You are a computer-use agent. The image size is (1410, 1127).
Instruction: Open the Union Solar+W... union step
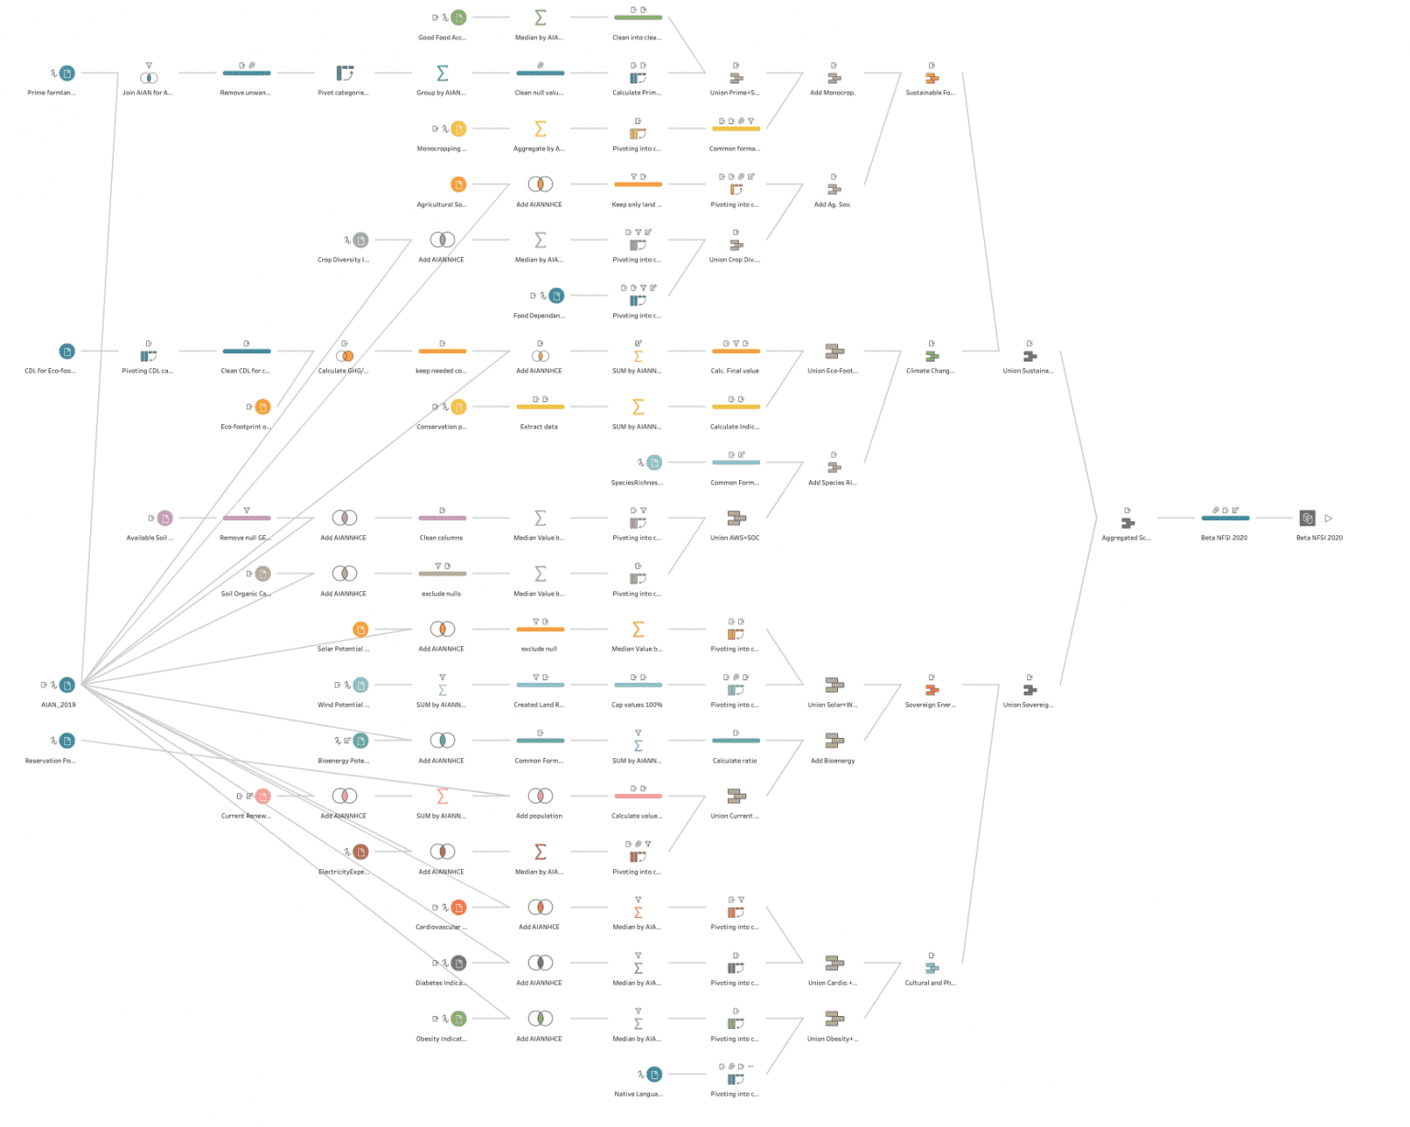[x=834, y=685]
